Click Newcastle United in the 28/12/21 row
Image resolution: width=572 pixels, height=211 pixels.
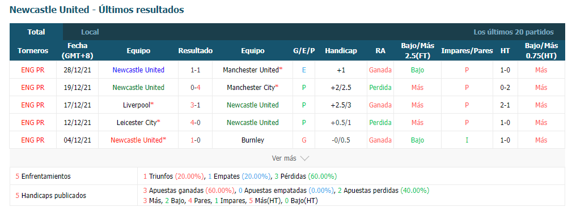tap(138, 70)
